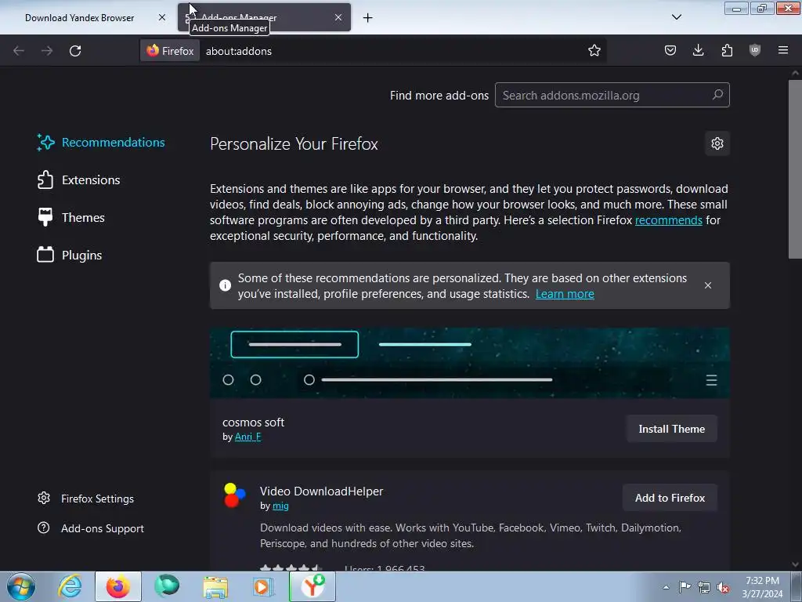The width and height of the screenshot is (802, 602).
Task: Focus the Search addons.mozilla.org field
Action: pyautogui.click(x=612, y=95)
